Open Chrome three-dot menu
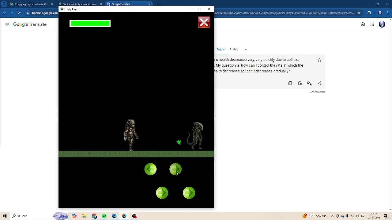392x220 pixels. tap(388, 13)
